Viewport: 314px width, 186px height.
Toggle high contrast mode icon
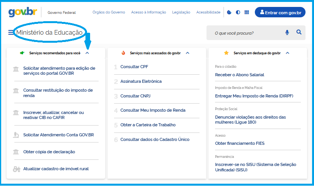238,12
